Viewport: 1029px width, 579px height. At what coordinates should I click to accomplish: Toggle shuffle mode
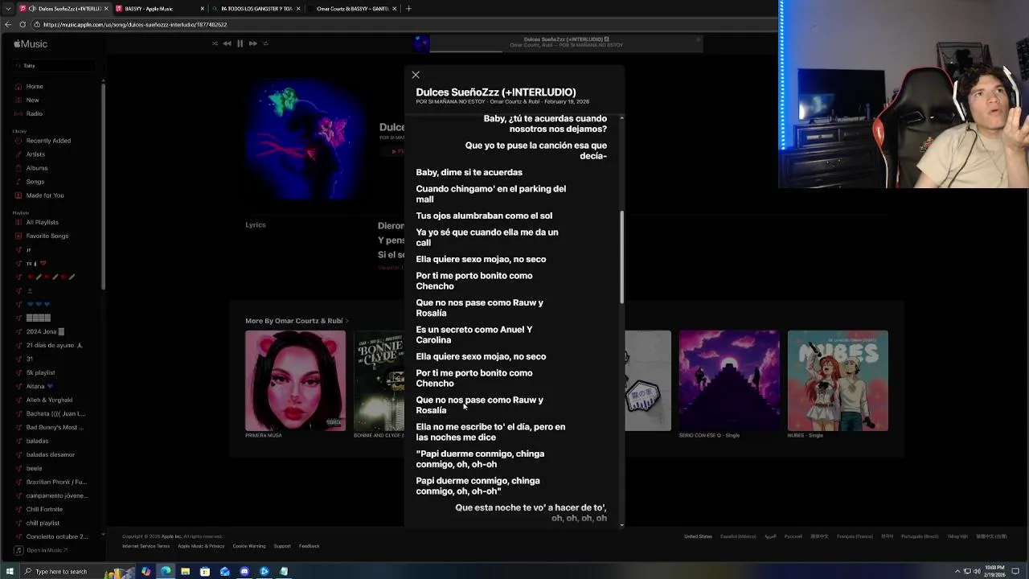215,43
